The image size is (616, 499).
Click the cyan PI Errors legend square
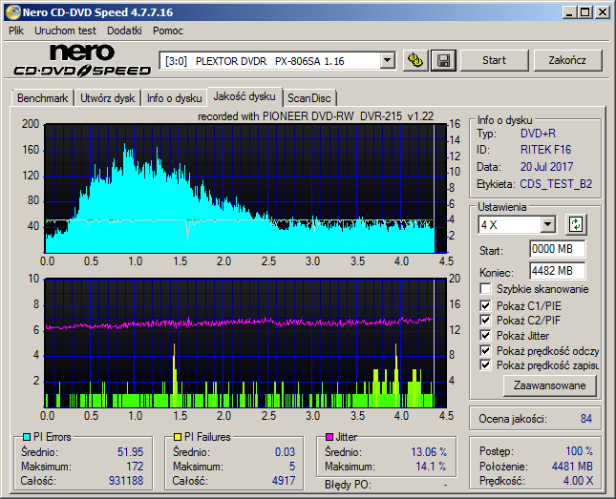pos(27,437)
